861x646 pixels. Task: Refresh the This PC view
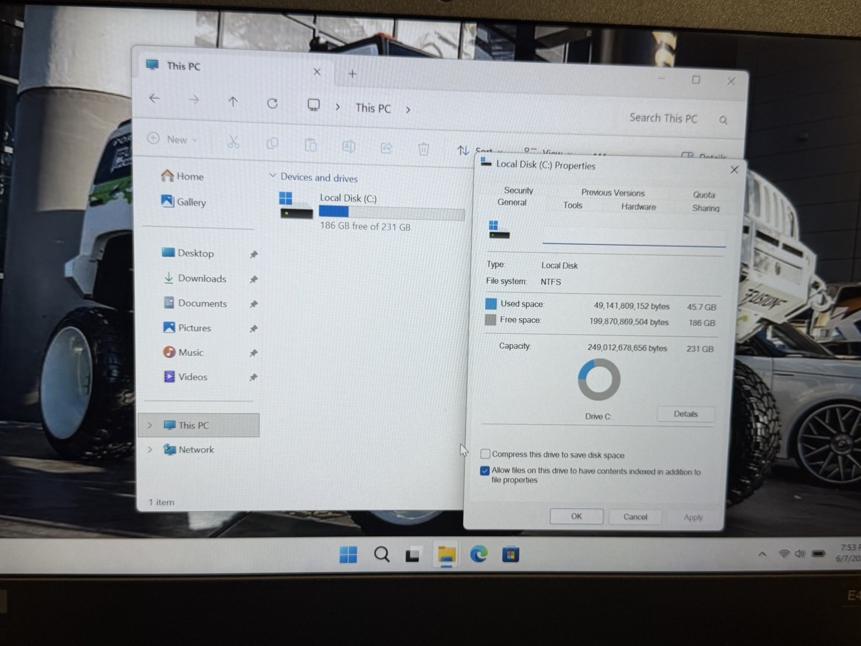pos(272,103)
